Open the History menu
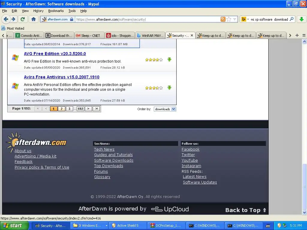The image size is (307, 230). pos(38,11)
